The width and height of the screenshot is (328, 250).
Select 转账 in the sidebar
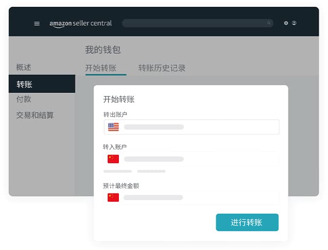click(x=24, y=84)
